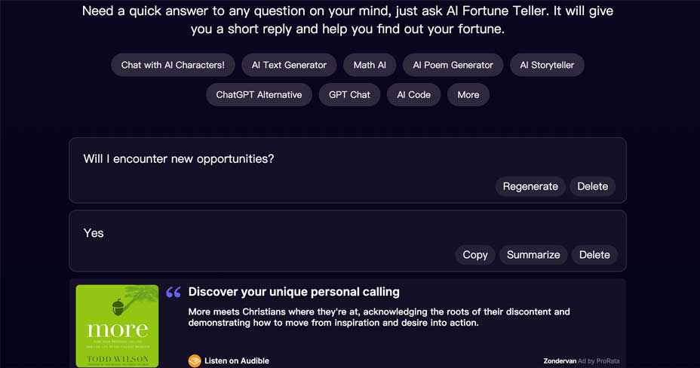
Task: Go to AI Storyteller
Action: [547, 65]
